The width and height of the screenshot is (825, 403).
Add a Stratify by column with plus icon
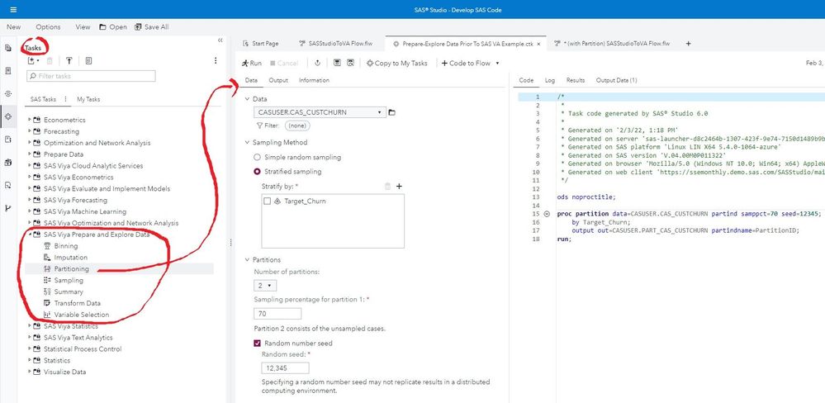[x=399, y=187]
